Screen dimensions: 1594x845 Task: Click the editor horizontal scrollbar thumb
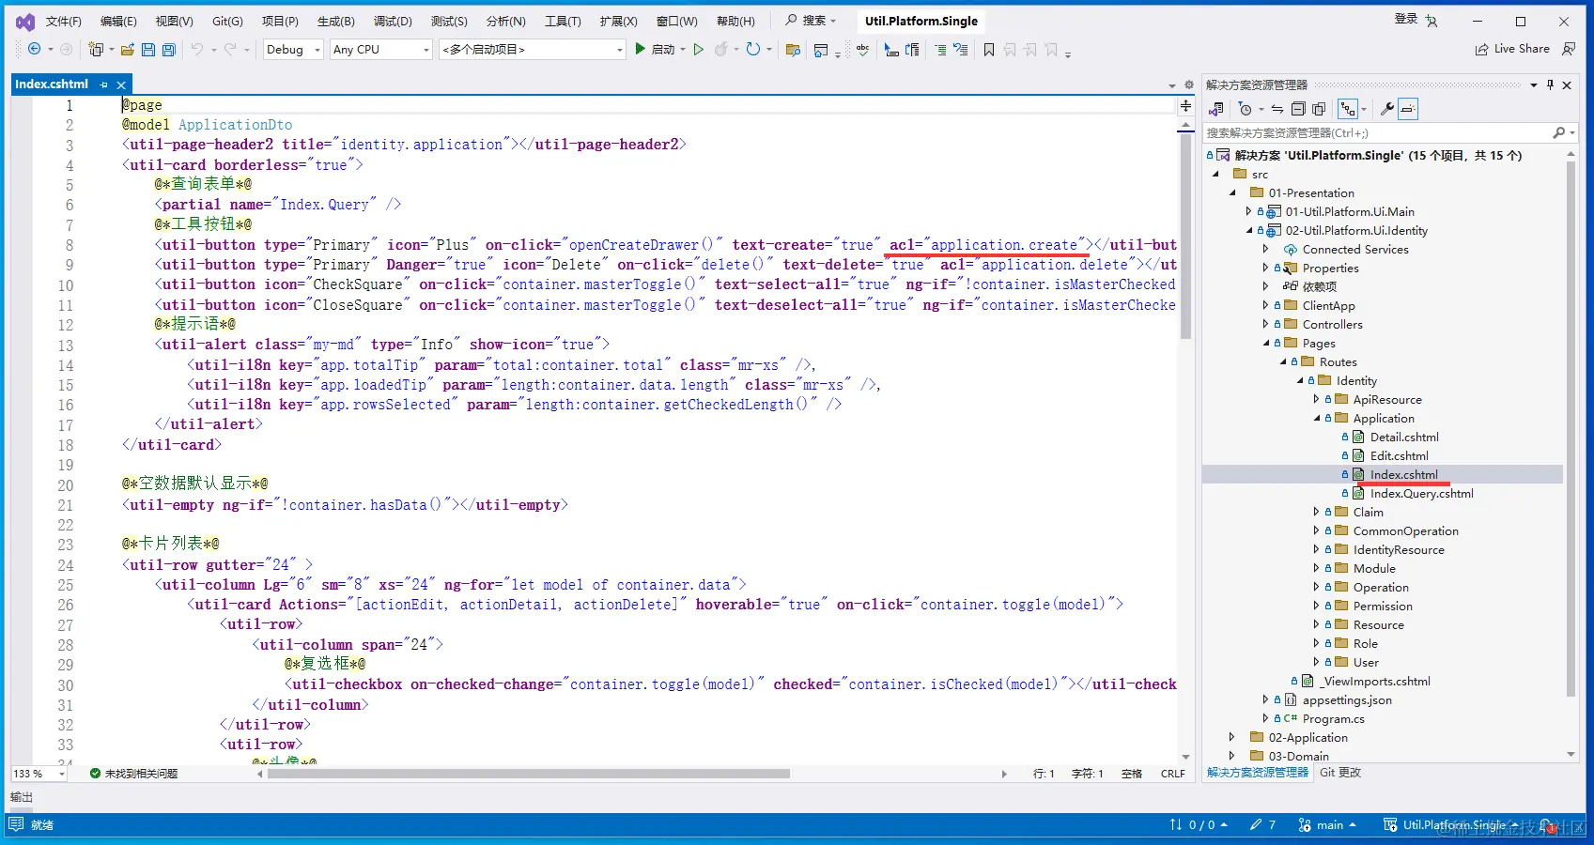pos(529,774)
